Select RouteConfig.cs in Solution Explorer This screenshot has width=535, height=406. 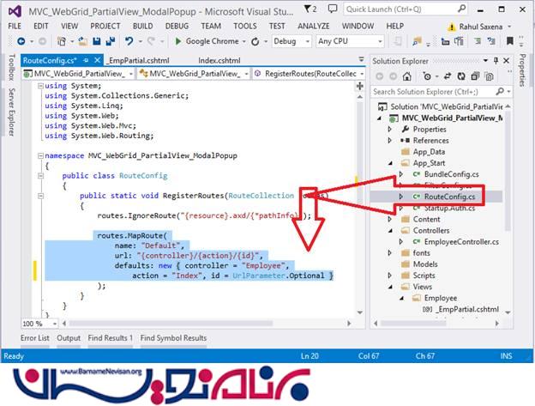point(448,197)
